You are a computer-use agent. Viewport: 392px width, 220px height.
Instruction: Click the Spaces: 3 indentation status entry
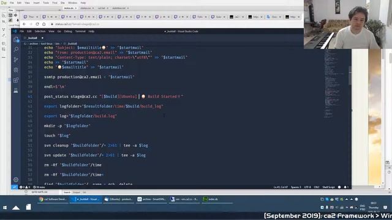296,187
